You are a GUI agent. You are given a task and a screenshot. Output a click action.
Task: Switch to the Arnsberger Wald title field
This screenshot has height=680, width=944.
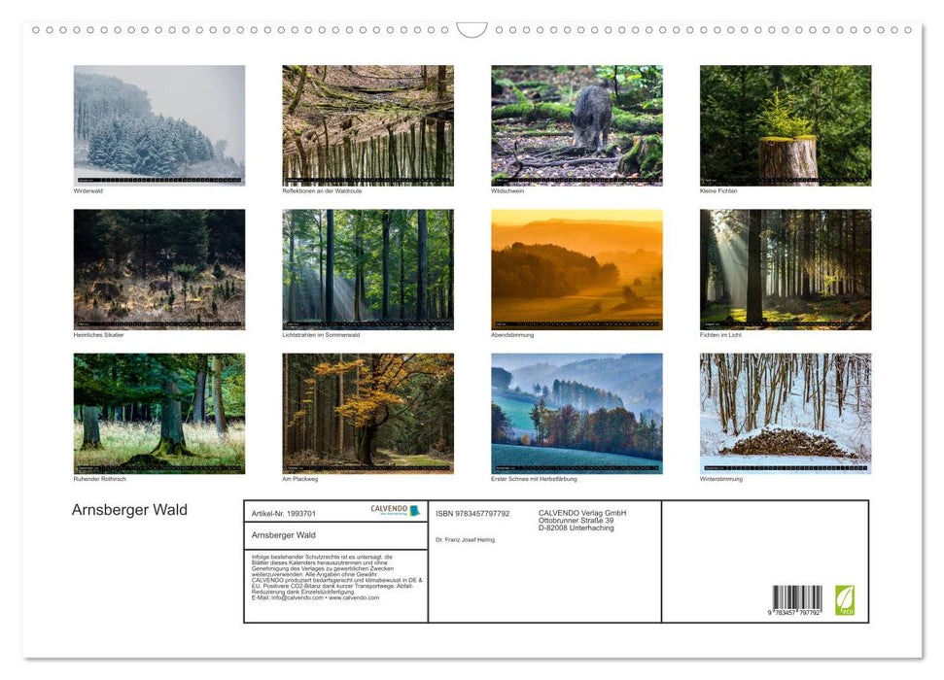285,534
